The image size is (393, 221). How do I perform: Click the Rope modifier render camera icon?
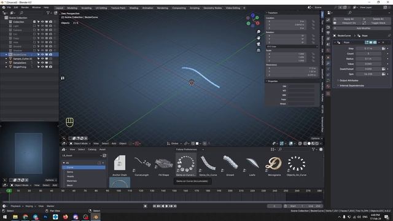375,42
